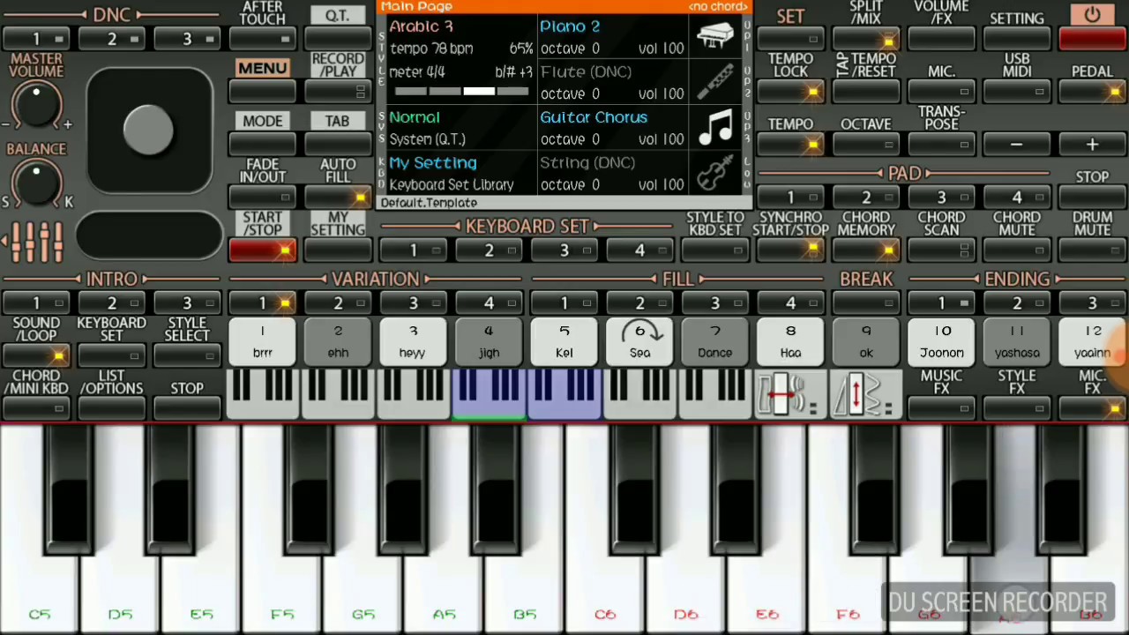Viewport: 1129px width, 635px height.
Task: Open List/Options
Action: tap(111, 408)
